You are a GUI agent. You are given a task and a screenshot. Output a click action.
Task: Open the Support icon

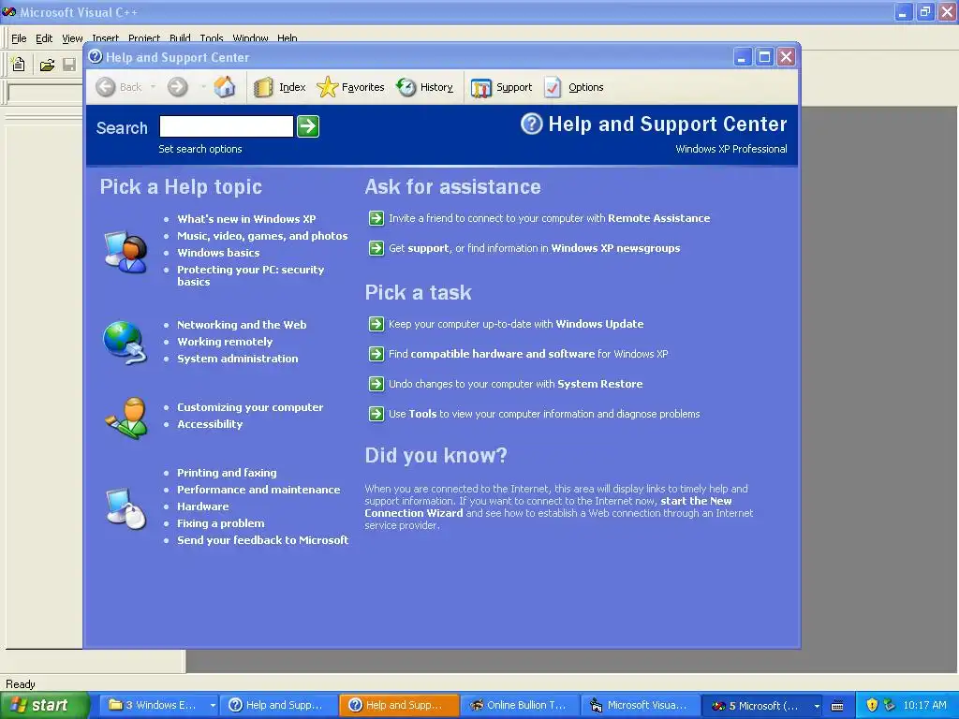[x=481, y=87]
